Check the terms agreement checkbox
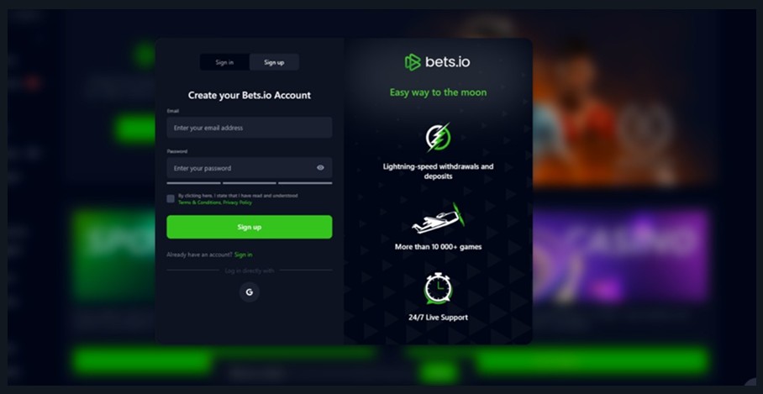 pos(171,198)
